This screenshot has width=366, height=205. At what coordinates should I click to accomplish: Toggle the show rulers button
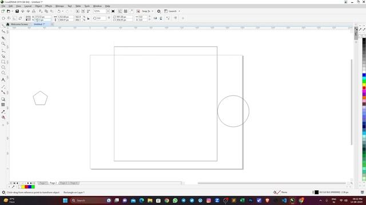120,11
